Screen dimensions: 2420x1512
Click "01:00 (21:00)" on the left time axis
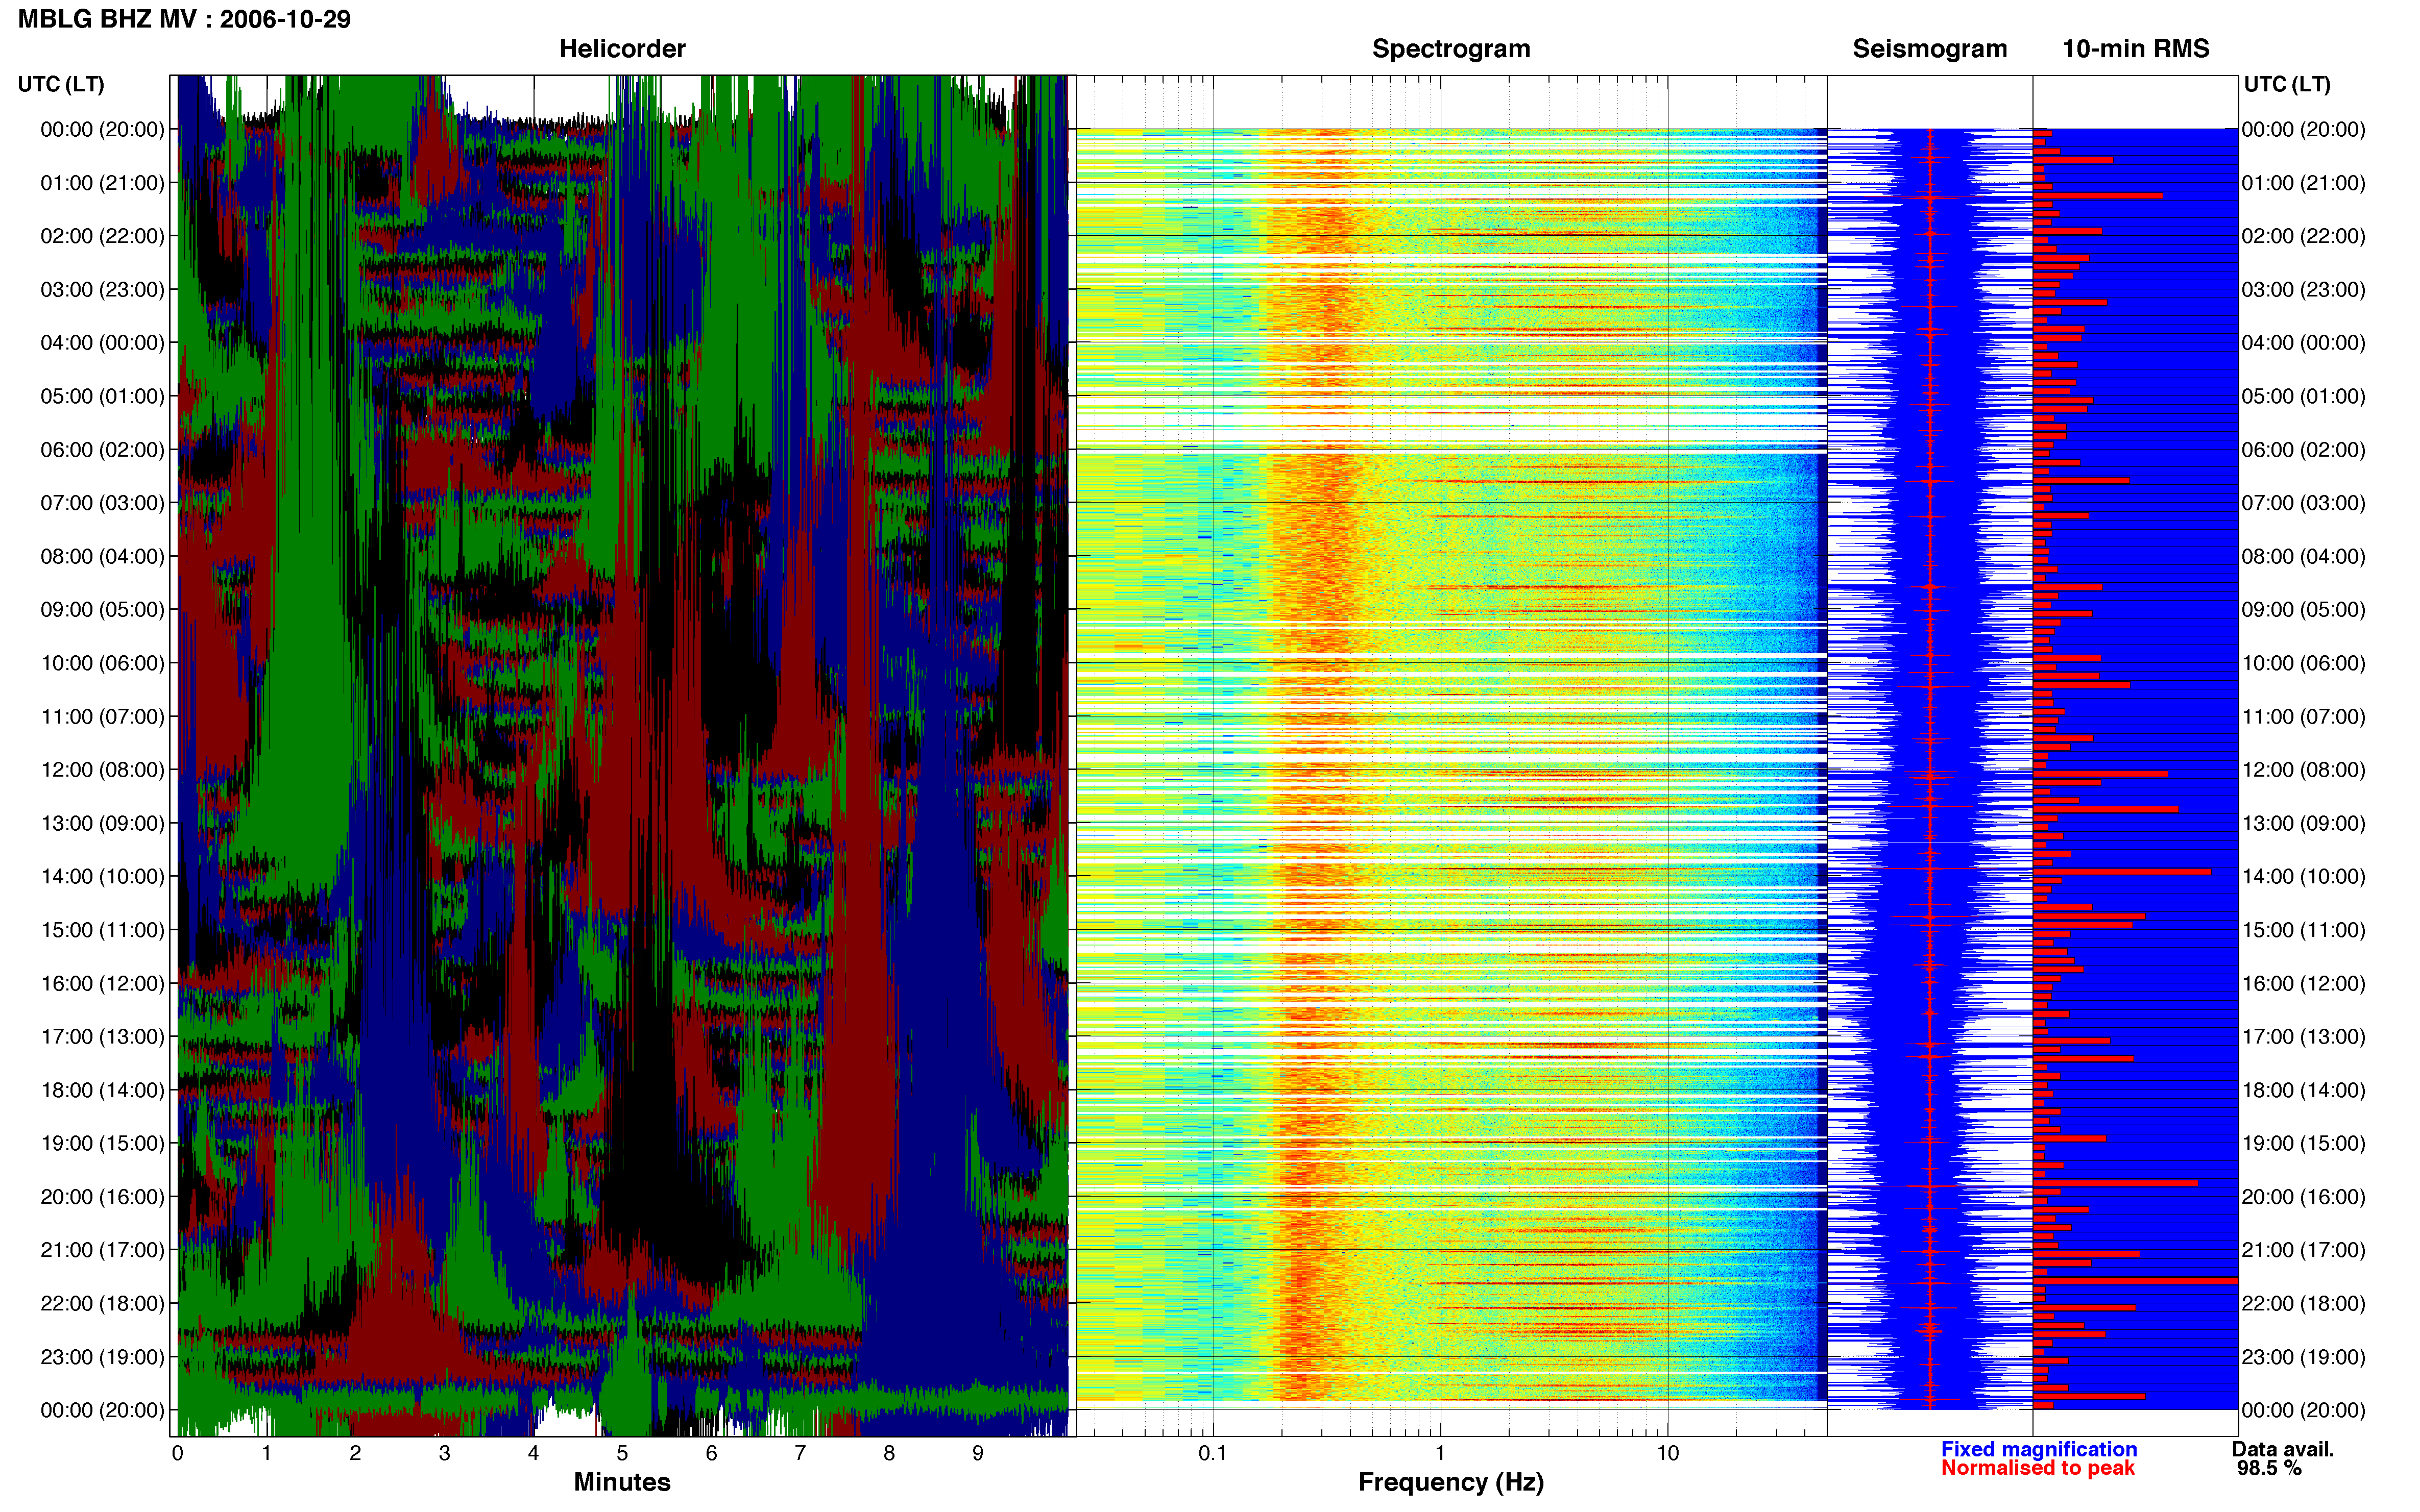[102, 183]
